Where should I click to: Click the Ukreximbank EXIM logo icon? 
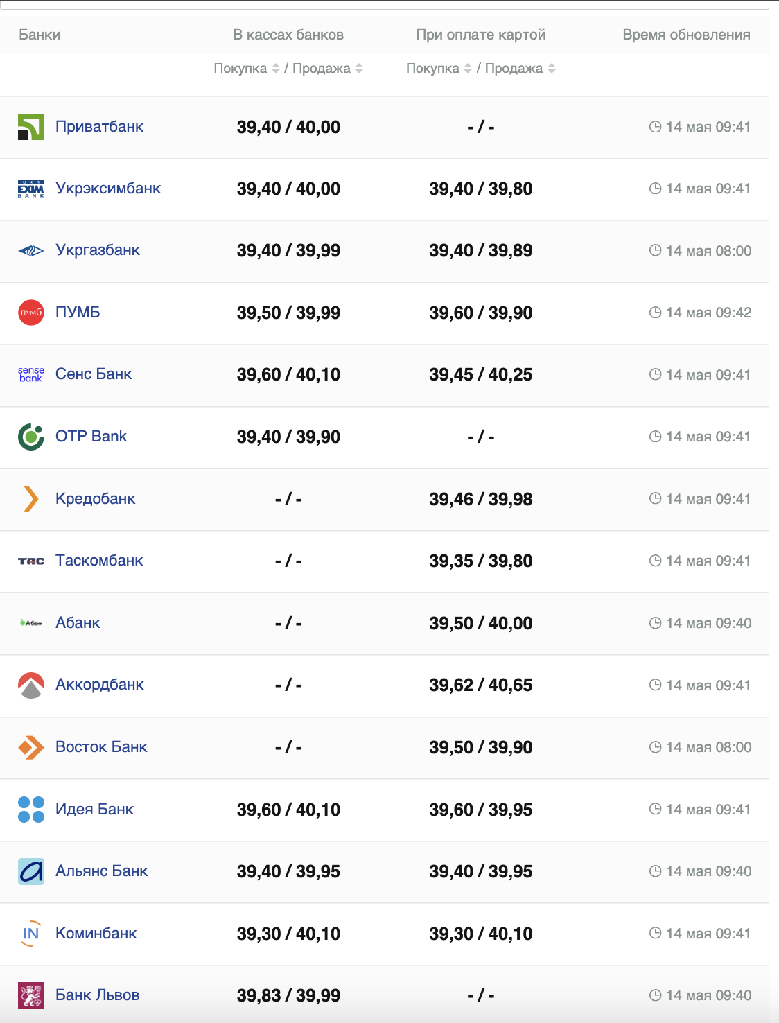pyautogui.click(x=31, y=189)
